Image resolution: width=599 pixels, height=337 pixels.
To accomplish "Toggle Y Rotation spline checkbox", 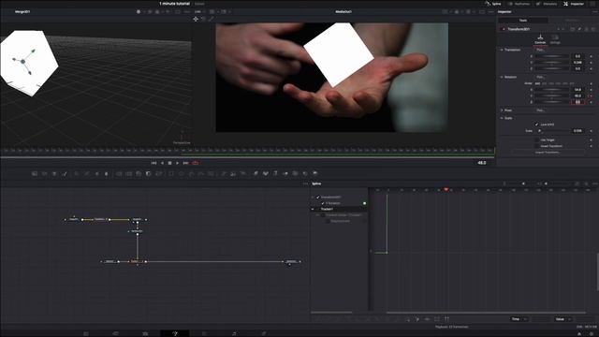I will (323, 203).
